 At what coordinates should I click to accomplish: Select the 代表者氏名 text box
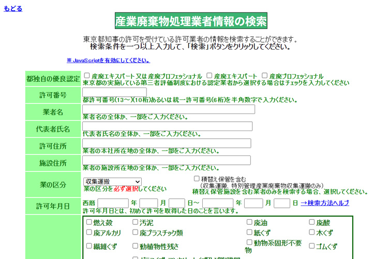[168, 126]
